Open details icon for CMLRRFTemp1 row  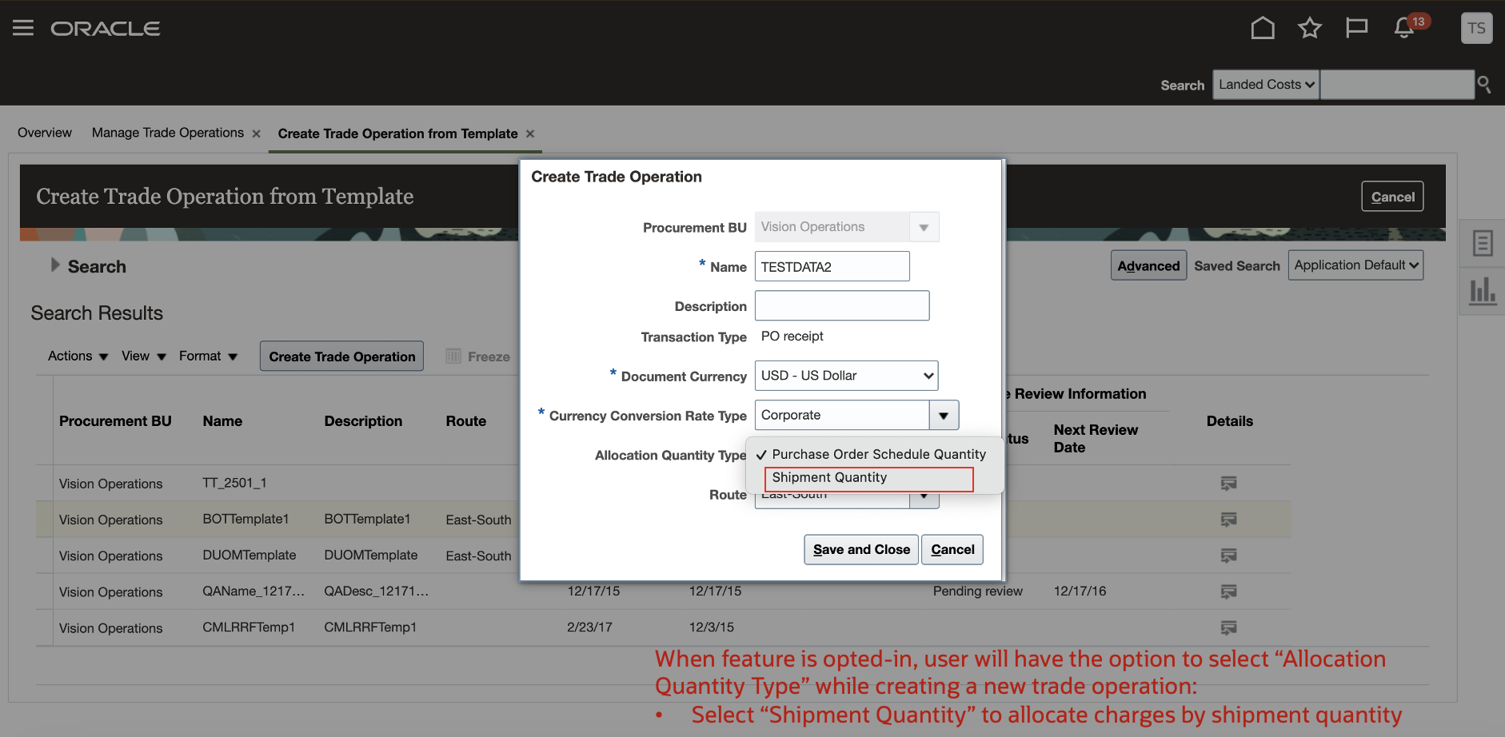coord(1228,627)
